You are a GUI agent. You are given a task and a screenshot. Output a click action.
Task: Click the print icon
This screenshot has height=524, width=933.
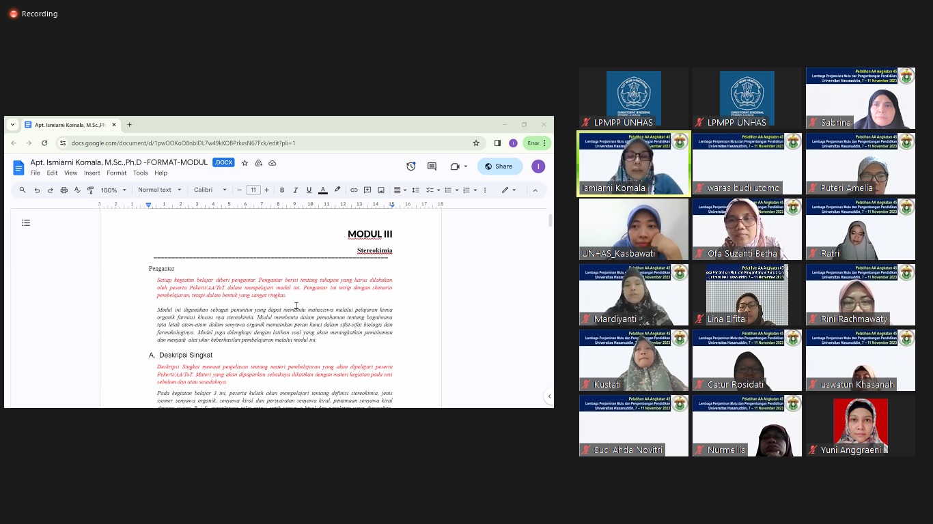(x=64, y=190)
